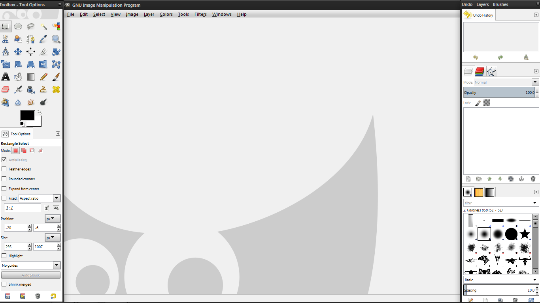Select the Bucket Fill tool

click(x=18, y=77)
